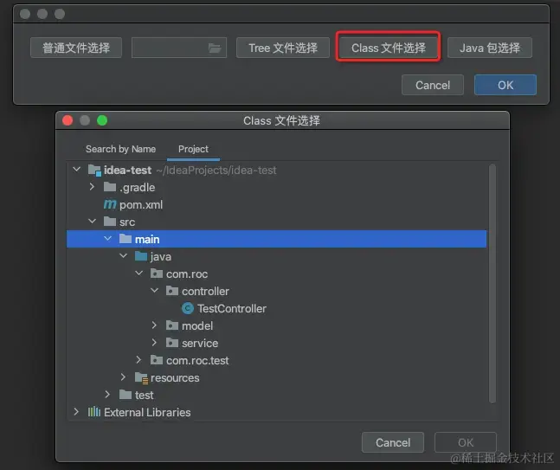Expand the .gradle folder

coord(92,186)
